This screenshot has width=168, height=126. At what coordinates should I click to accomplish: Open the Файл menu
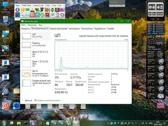23,25
